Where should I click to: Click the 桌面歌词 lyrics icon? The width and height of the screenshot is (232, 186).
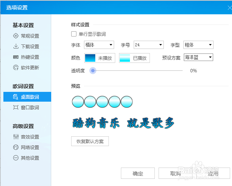[15, 97]
